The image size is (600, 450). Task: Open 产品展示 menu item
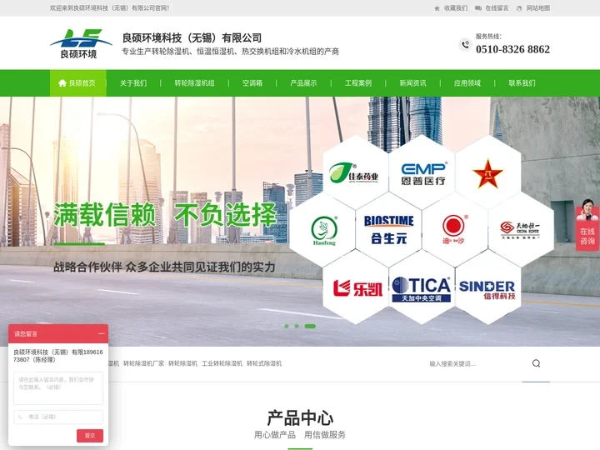coord(303,83)
